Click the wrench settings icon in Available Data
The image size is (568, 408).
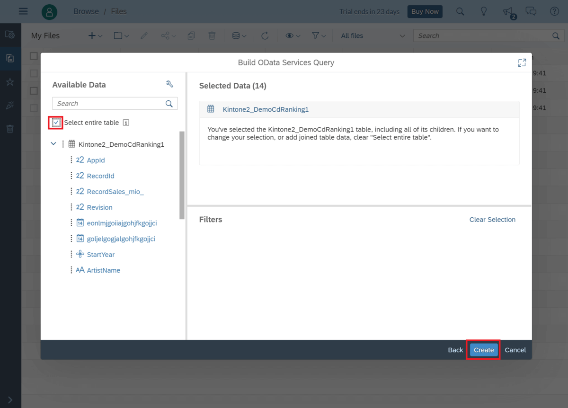point(169,84)
